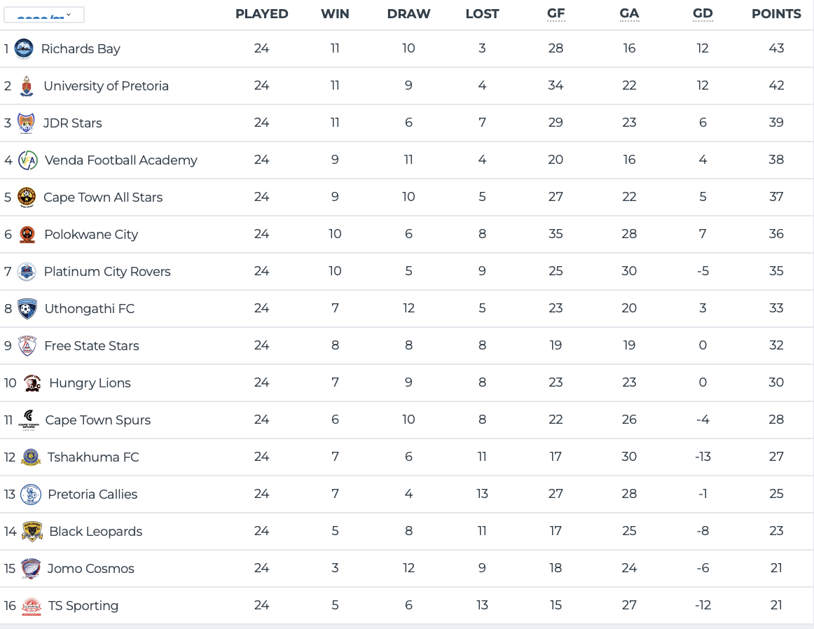Click the JDR Stars club badge

26,123
